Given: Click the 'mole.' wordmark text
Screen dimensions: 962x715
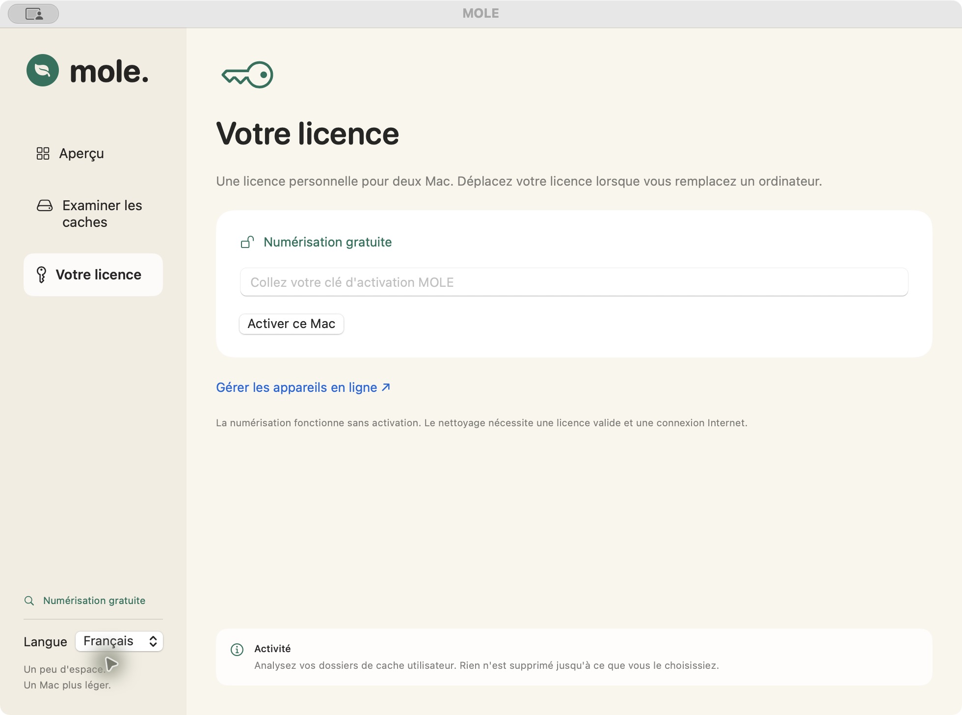Looking at the screenshot, I should [x=109, y=72].
